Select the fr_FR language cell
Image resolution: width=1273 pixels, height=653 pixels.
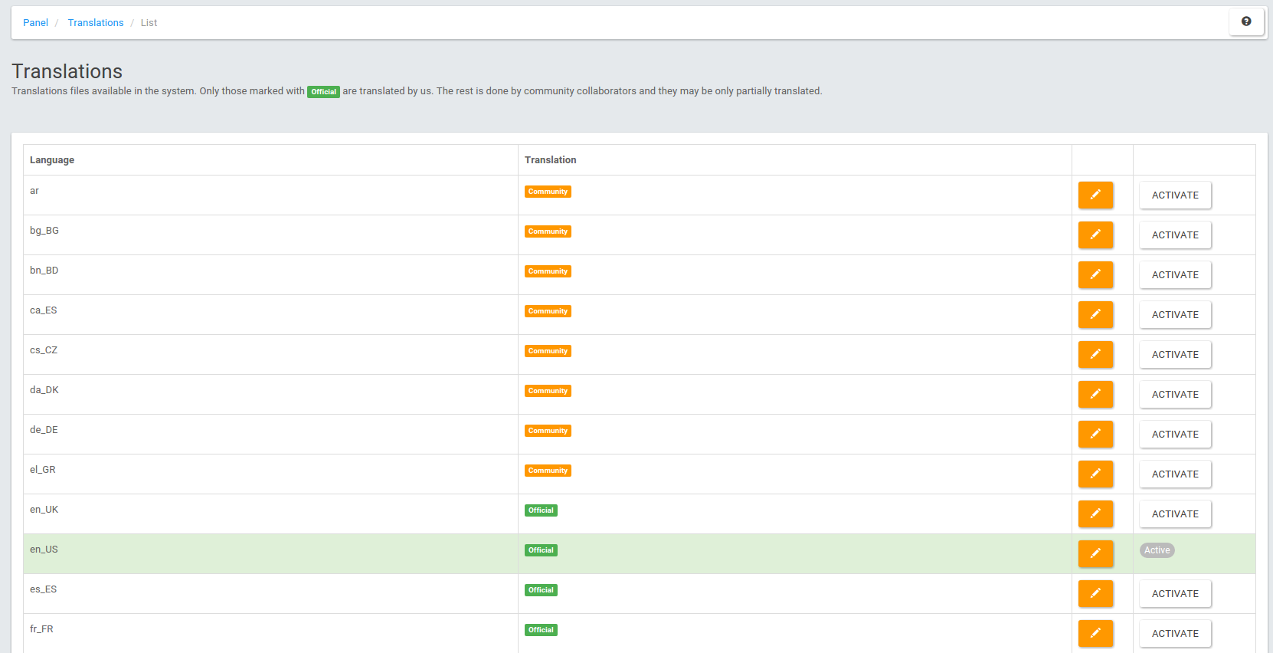click(270, 633)
